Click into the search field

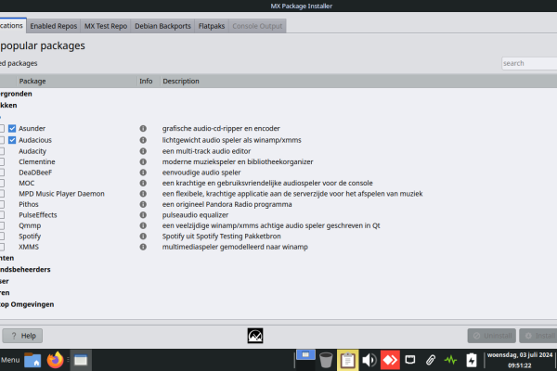coord(527,63)
